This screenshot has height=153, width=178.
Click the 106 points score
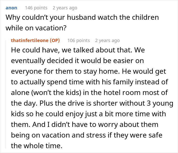click(x=79, y=41)
